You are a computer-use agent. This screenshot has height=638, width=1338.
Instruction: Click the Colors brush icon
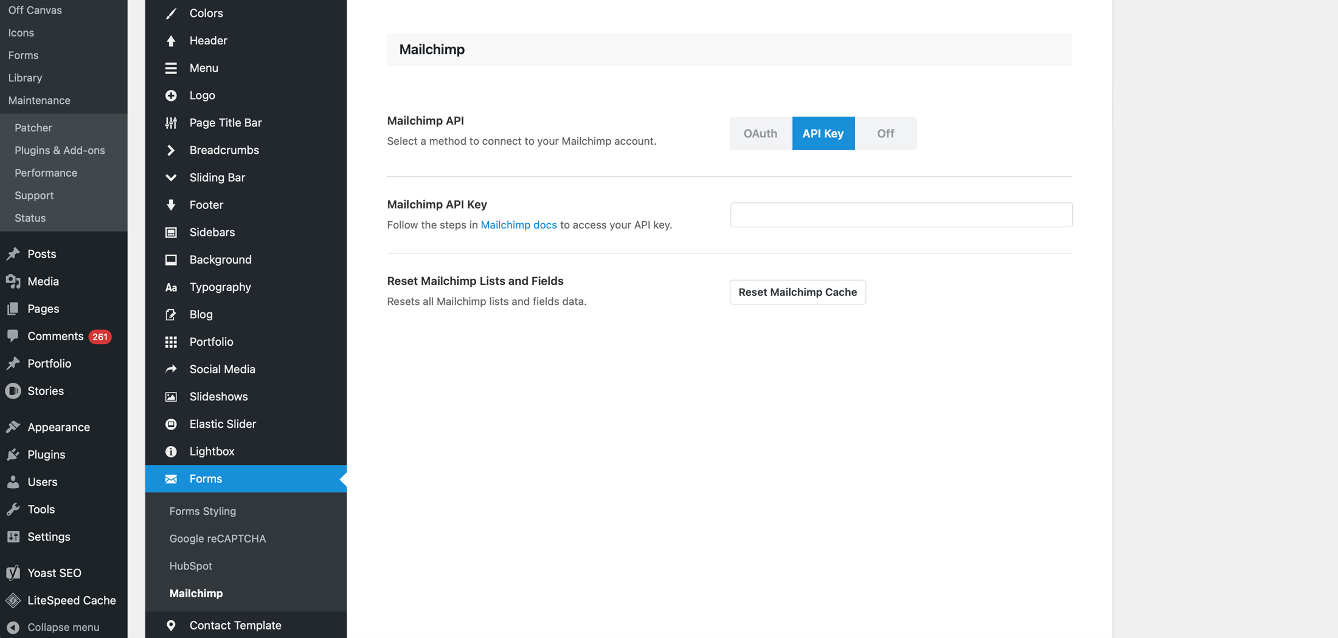click(x=171, y=13)
